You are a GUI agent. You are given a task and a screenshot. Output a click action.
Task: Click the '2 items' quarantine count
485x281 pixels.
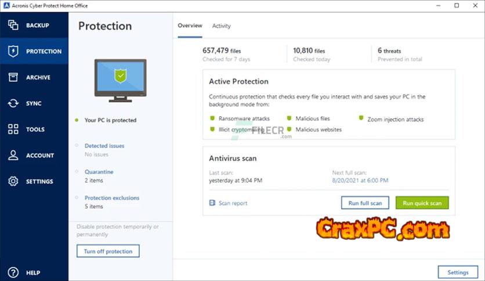(94, 181)
